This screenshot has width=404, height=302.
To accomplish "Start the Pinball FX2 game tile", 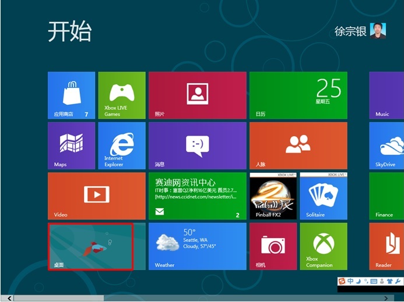I will [x=273, y=196].
